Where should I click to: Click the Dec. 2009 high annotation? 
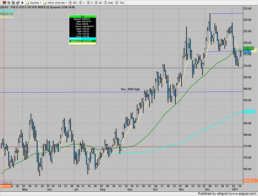(x=130, y=89)
